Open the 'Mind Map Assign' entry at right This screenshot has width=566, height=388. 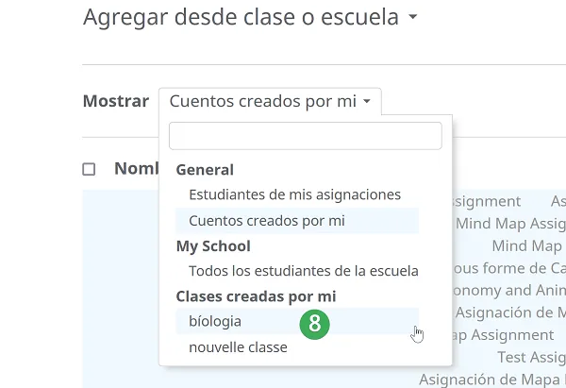510,224
